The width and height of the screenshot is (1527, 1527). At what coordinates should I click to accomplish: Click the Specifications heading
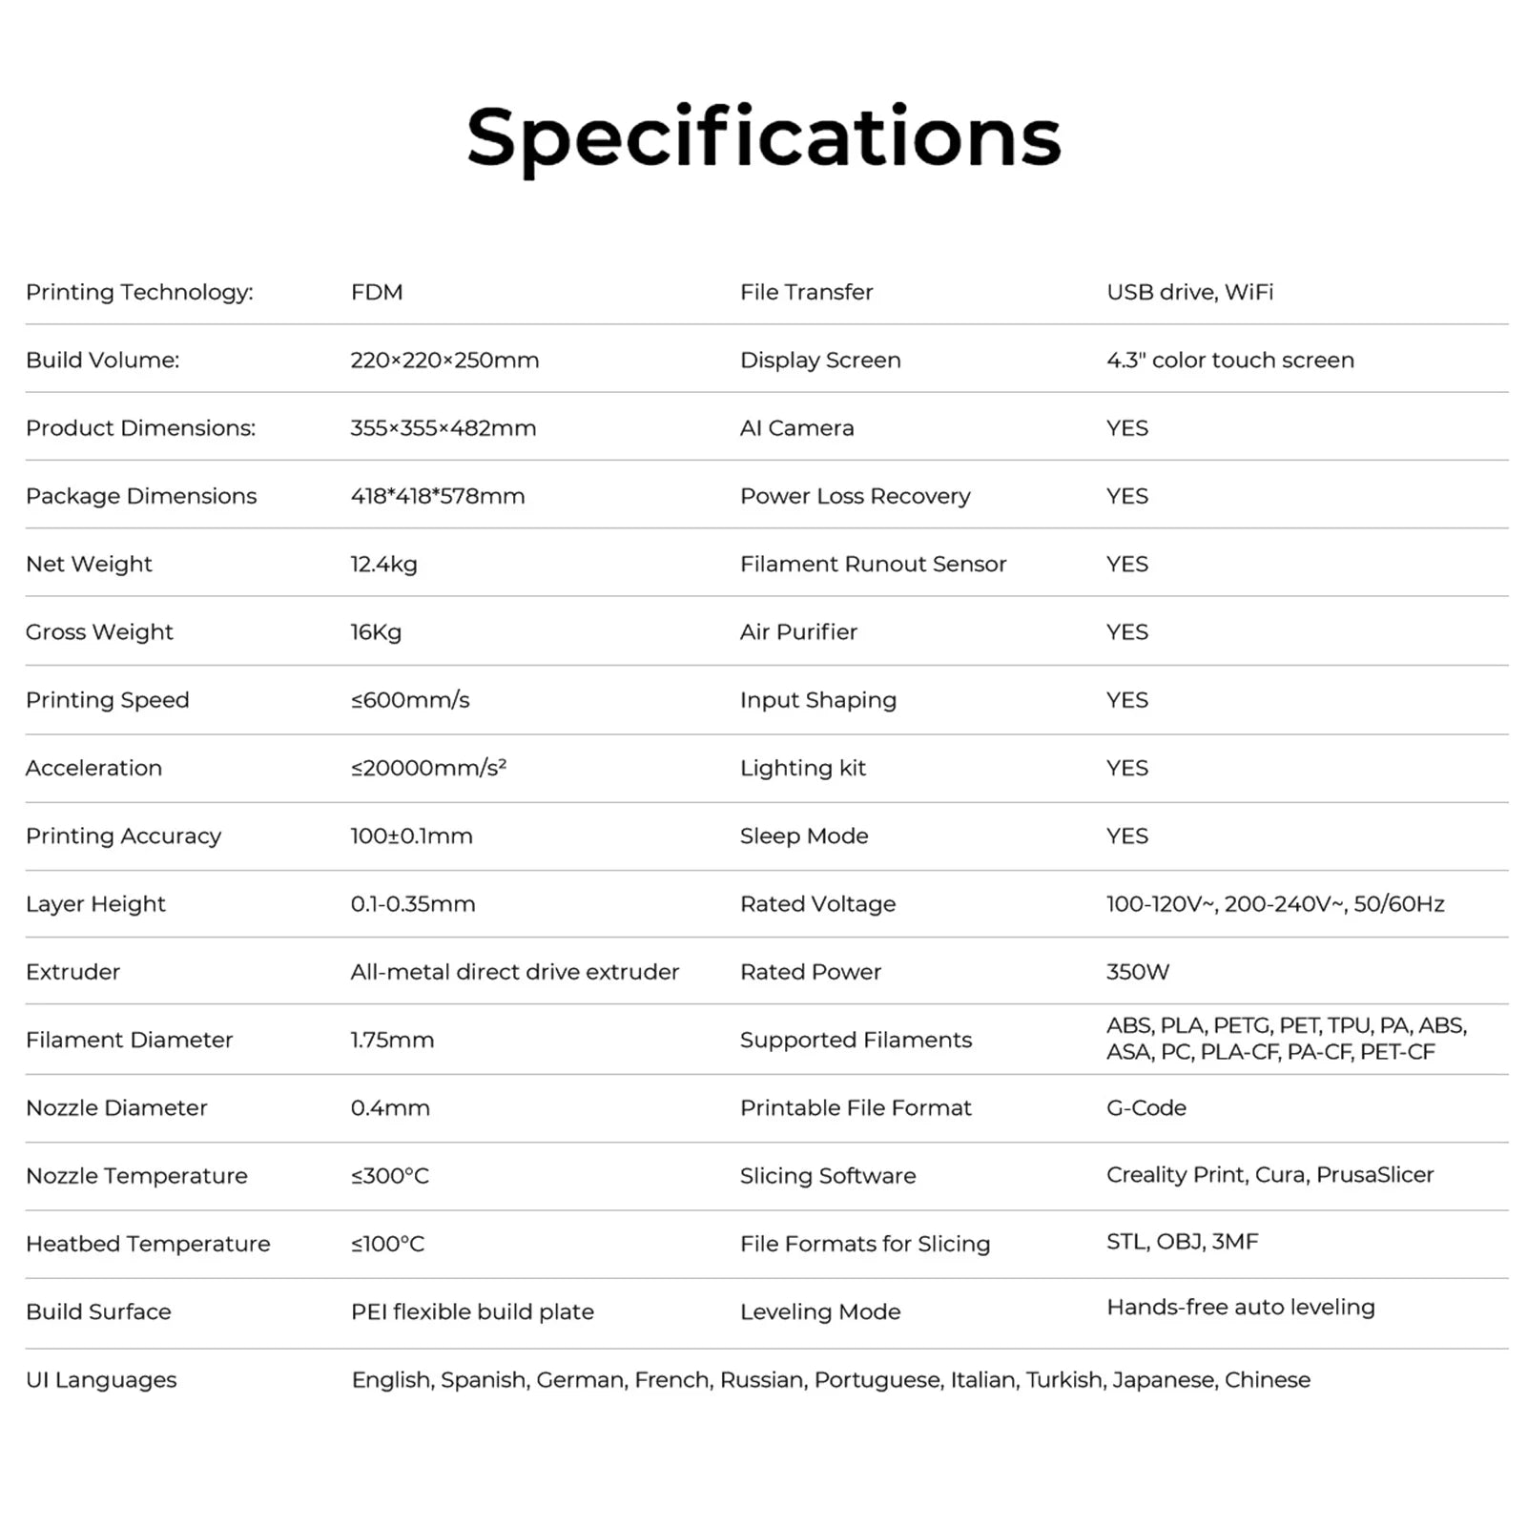764,138
